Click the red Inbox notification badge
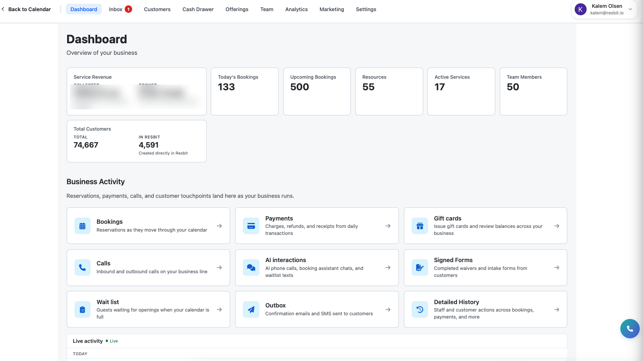Viewport: 643px width, 361px height. click(x=128, y=9)
